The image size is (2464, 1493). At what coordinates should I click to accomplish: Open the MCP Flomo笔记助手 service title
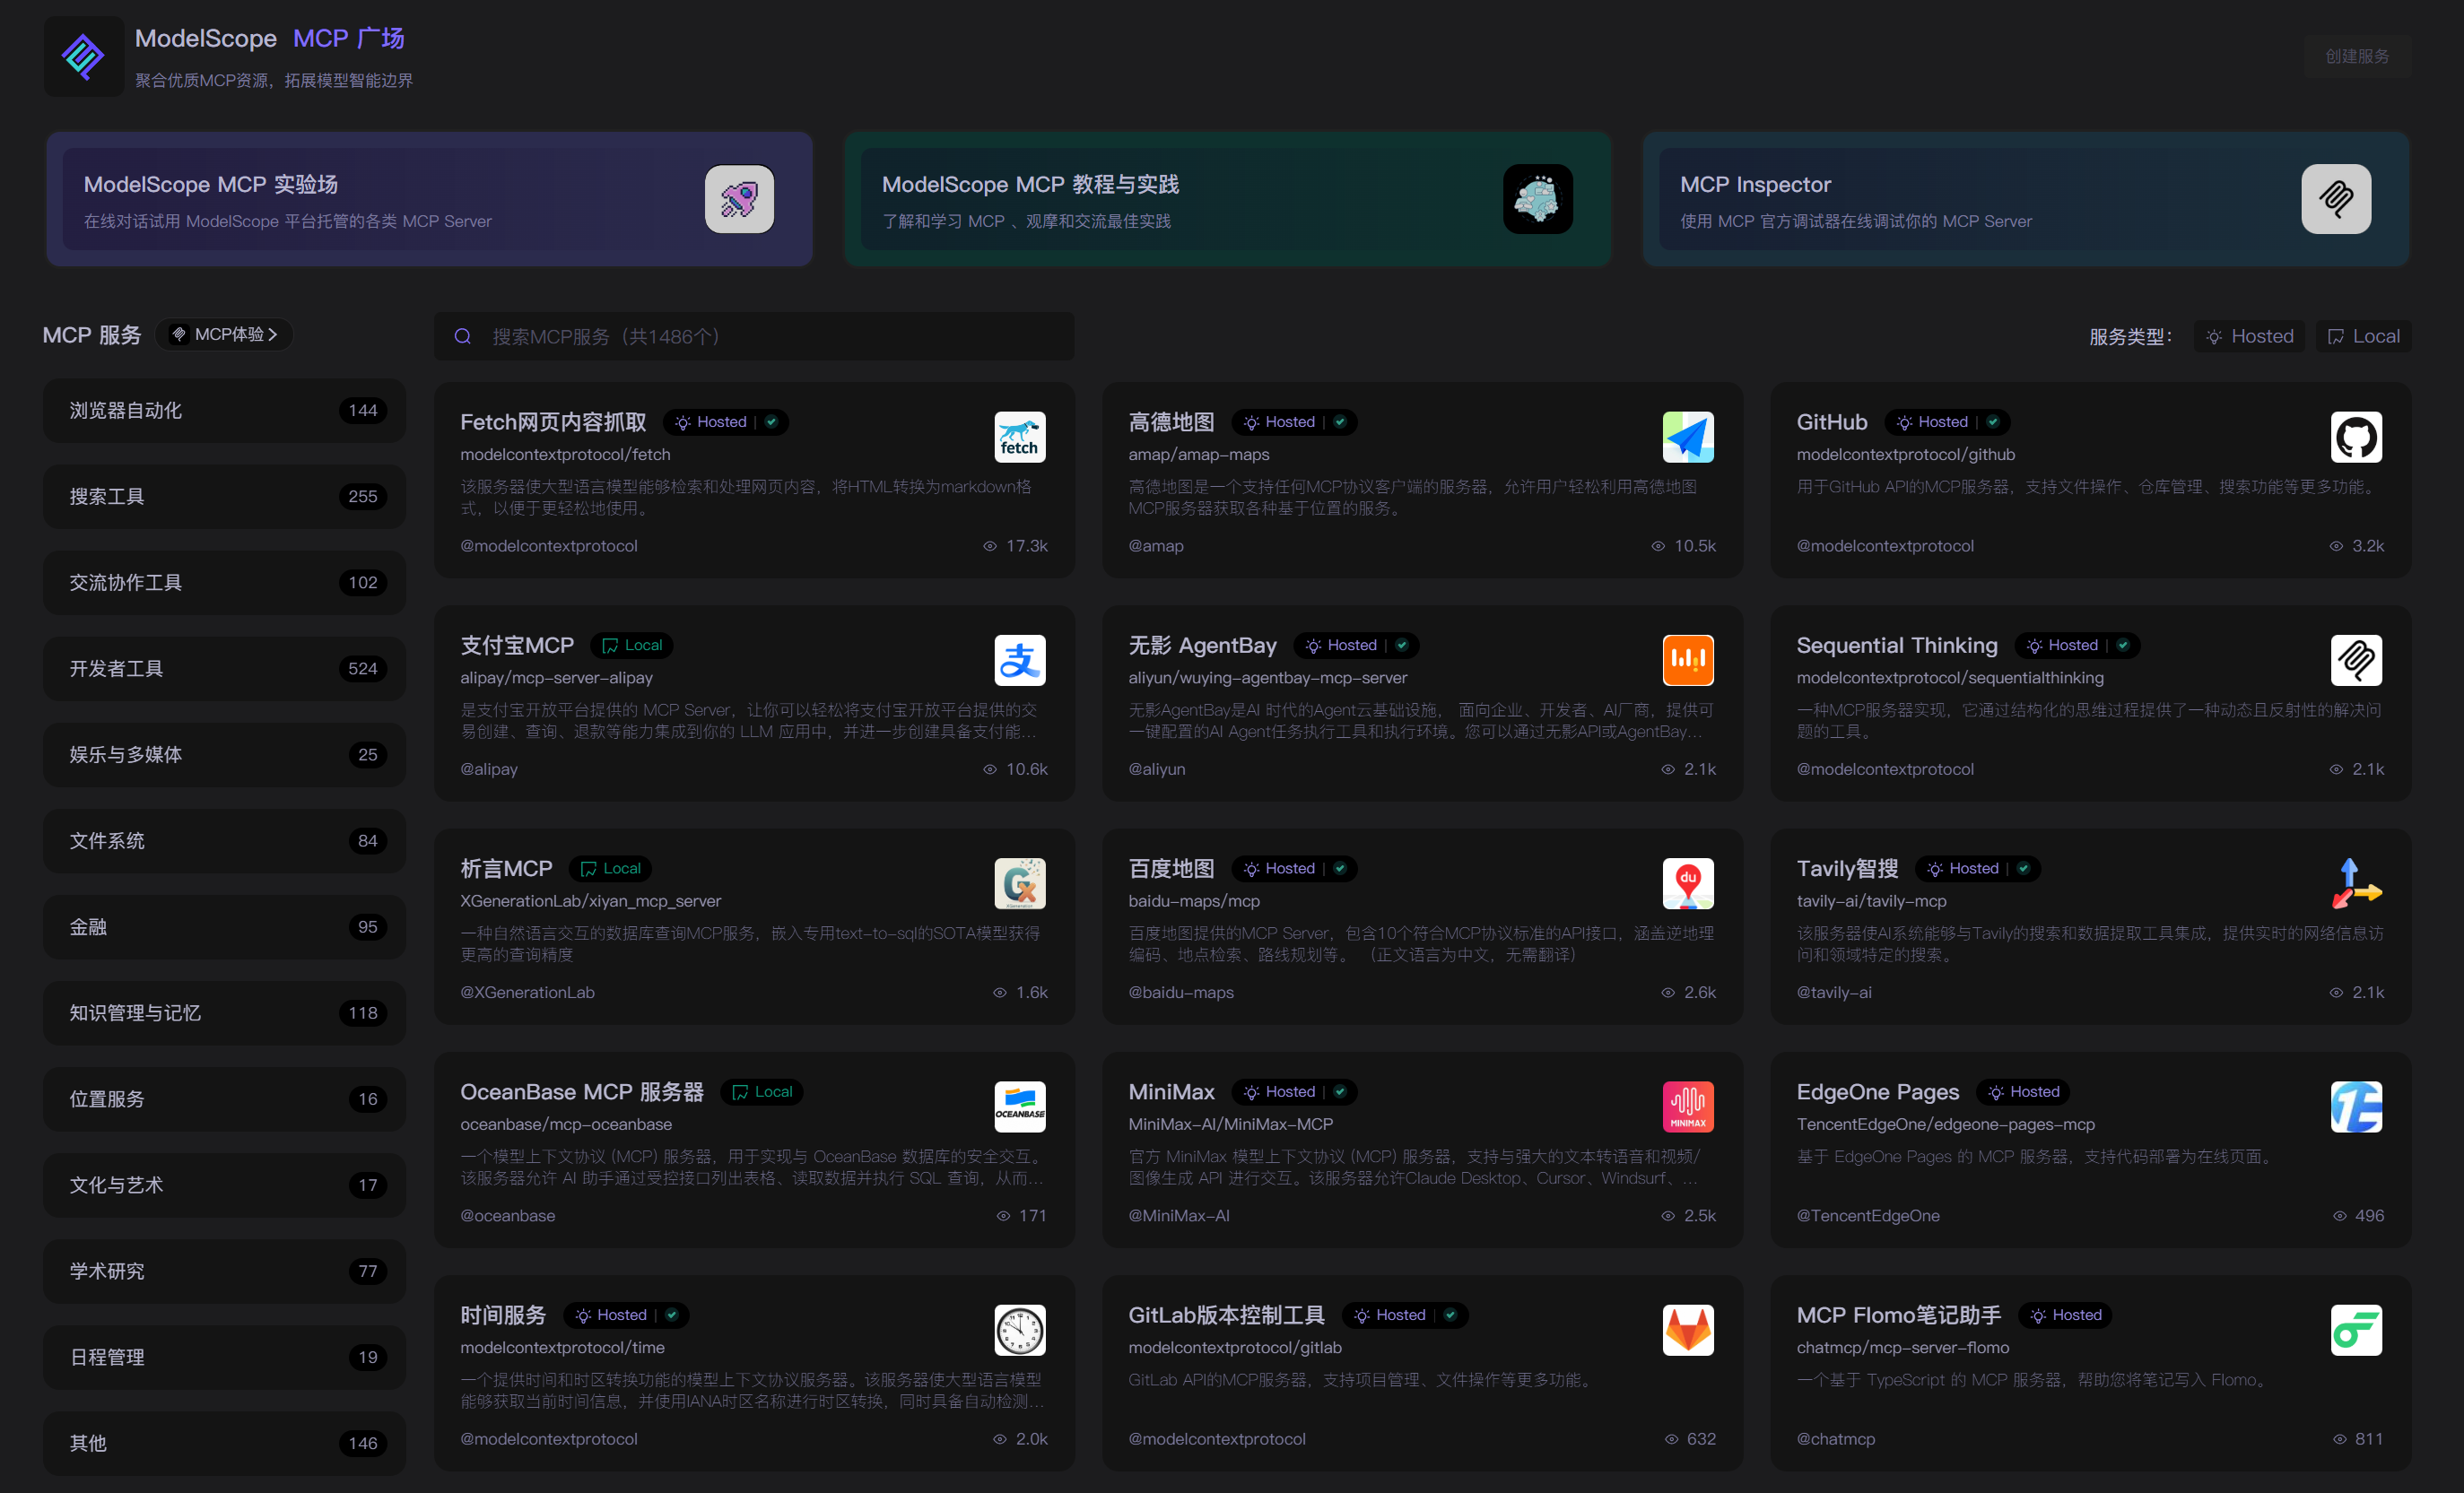[x=1898, y=1315]
